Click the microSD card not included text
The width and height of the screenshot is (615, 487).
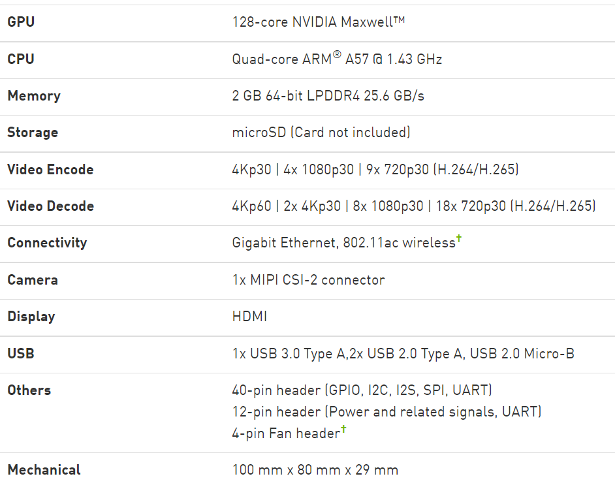[x=321, y=133]
